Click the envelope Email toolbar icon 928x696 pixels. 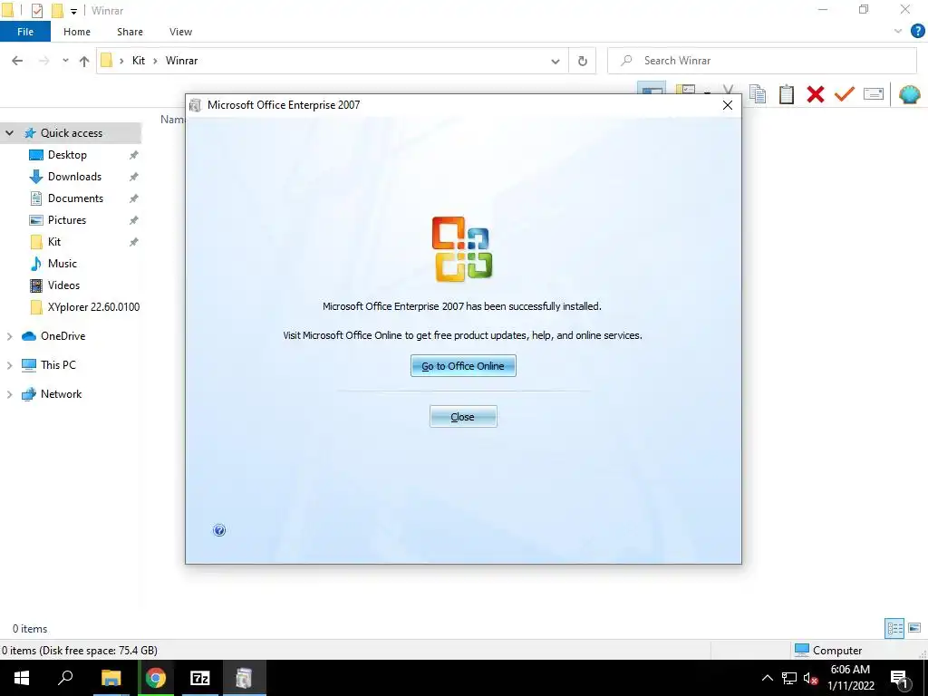pyautogui.click(x=874, y=93)
